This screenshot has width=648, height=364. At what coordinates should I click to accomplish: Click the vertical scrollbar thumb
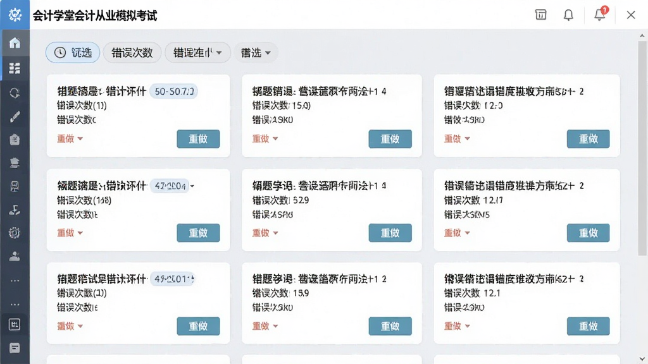click(x=642, y=149)
